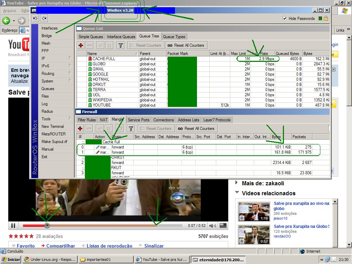Open Salve pra xurupita ao vivo link
This screenshot has width=352, height=264.
click(301, 206)
